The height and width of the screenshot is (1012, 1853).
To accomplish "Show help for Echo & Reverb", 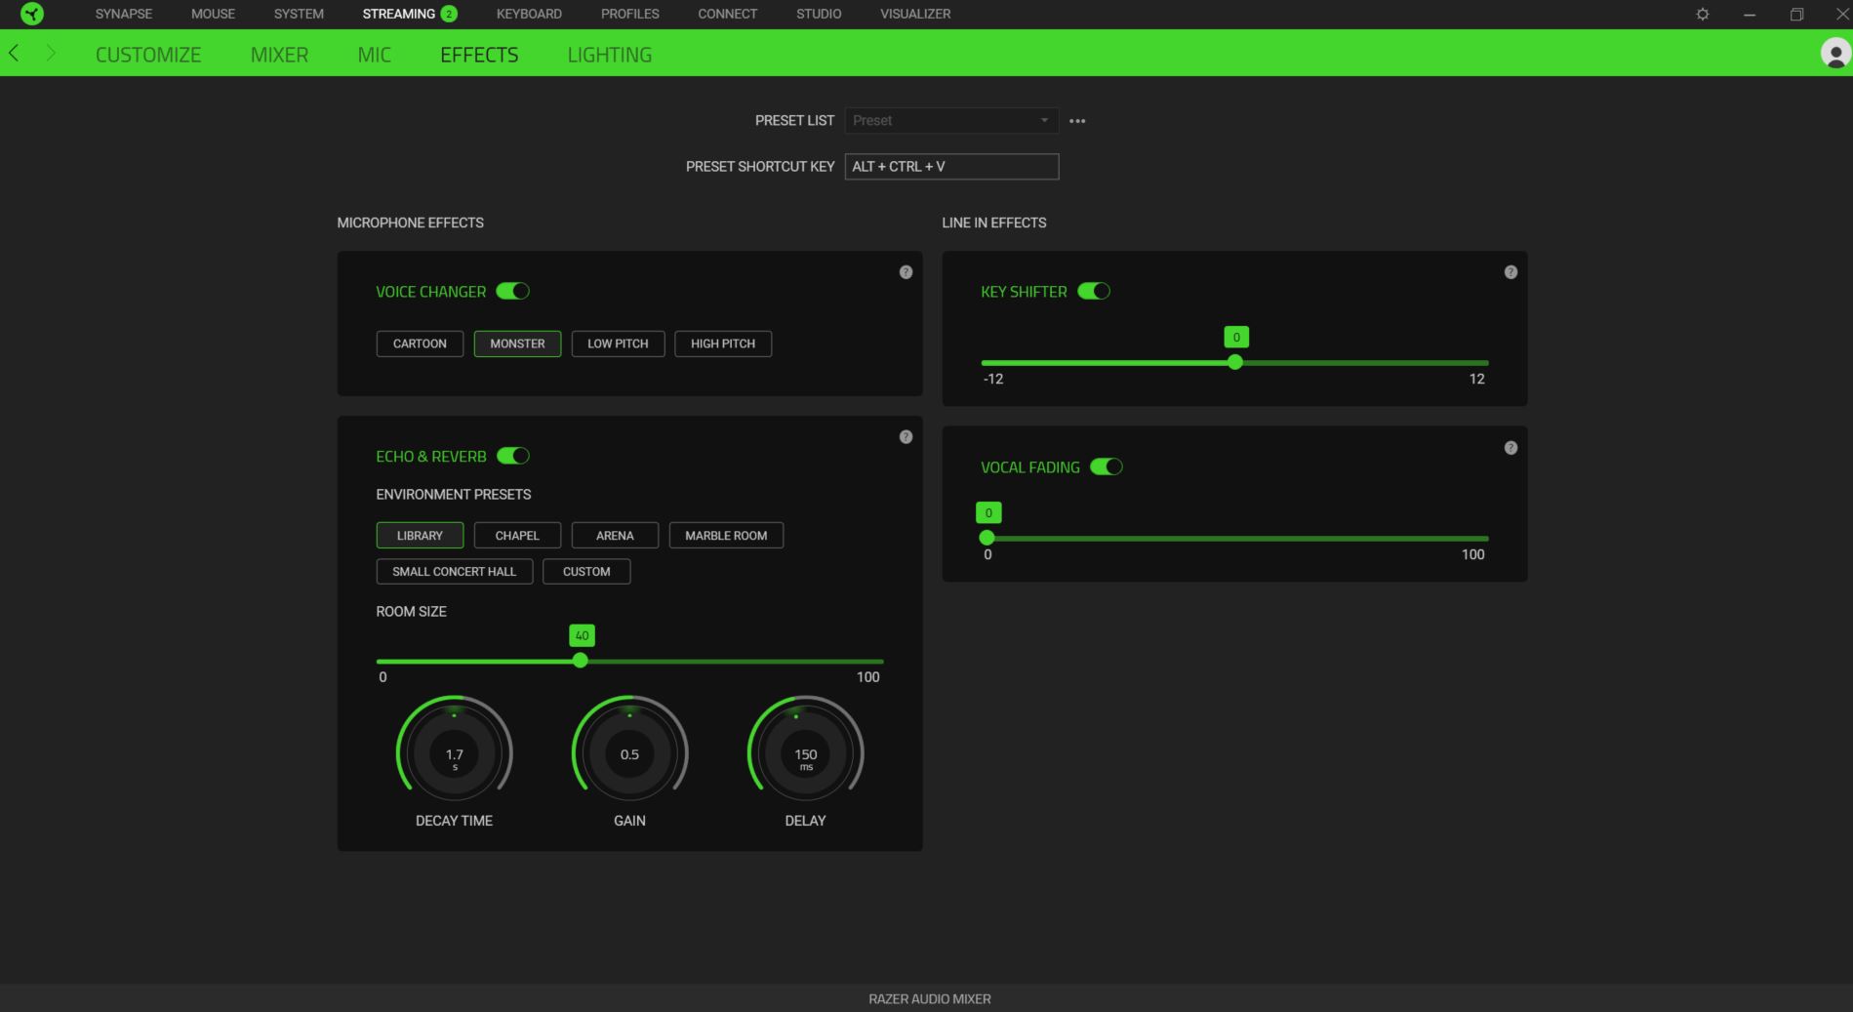I will tap(906, 437).
